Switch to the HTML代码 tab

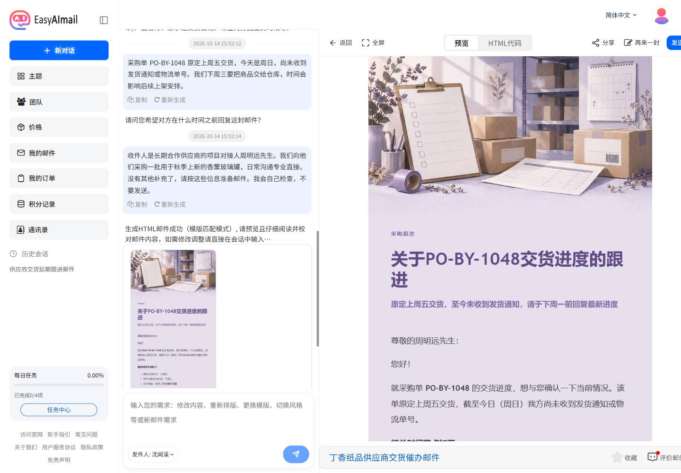tap(505, 43)
